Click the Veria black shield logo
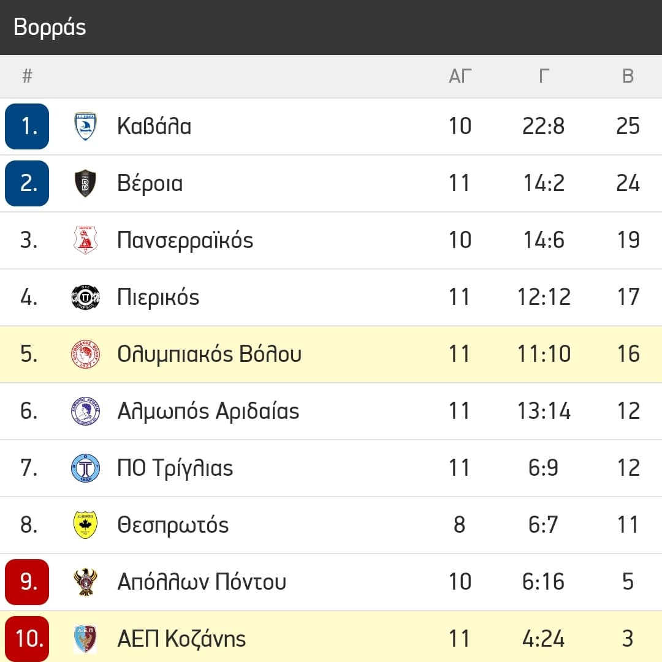Screen dimensions: 662x662 (x=85, y=183)
